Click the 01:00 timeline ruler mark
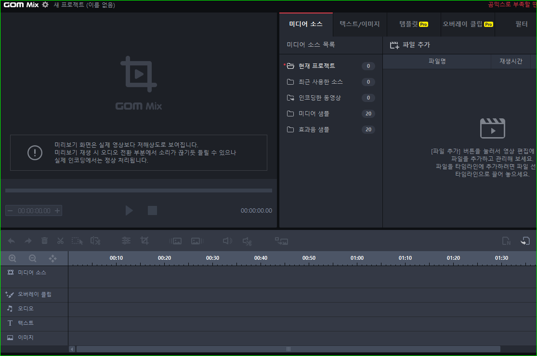 [357, 258]
